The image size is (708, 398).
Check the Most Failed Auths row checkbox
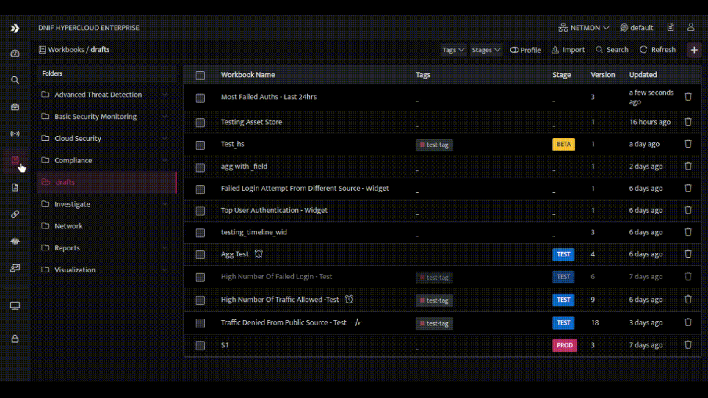click(200, 98)
